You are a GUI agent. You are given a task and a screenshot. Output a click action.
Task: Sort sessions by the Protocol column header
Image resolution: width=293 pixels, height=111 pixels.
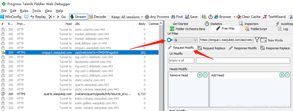(21, 24)
